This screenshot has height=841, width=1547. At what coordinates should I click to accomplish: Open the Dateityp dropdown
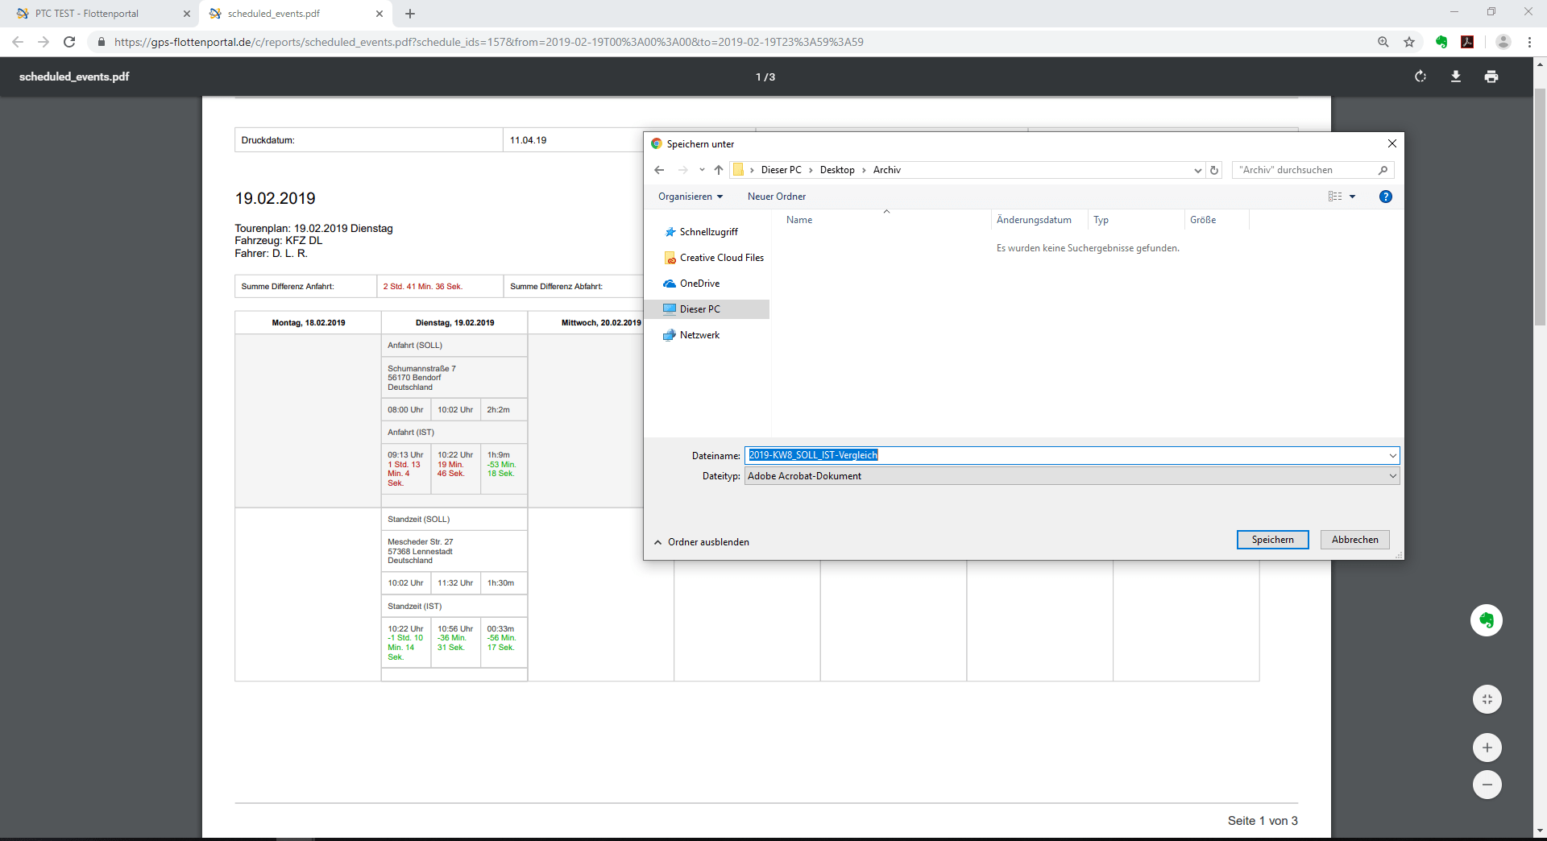[x=1391, y=476]
